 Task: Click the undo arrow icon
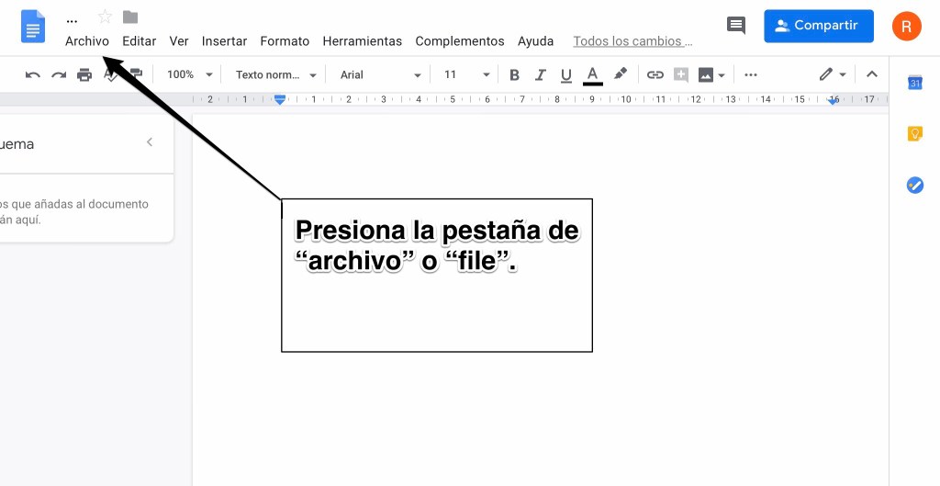33,74
